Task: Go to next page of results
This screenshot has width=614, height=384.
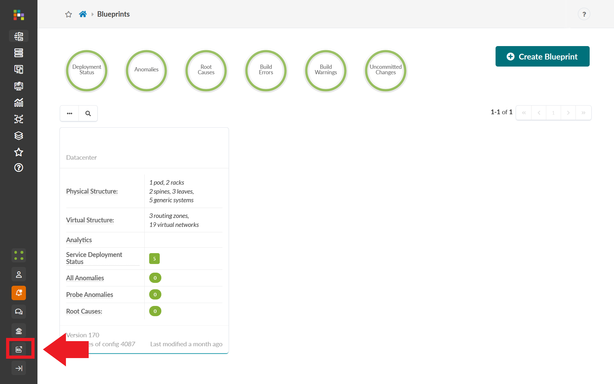Action: coord(568,113)
